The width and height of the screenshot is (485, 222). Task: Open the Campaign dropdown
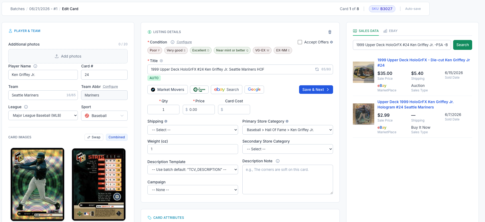tap(193, 190)
